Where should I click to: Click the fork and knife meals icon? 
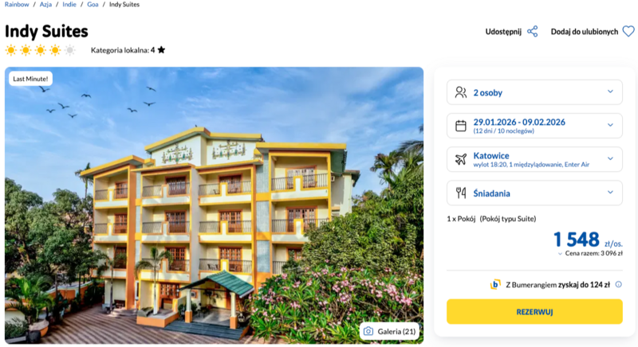[x=460, y=193]
